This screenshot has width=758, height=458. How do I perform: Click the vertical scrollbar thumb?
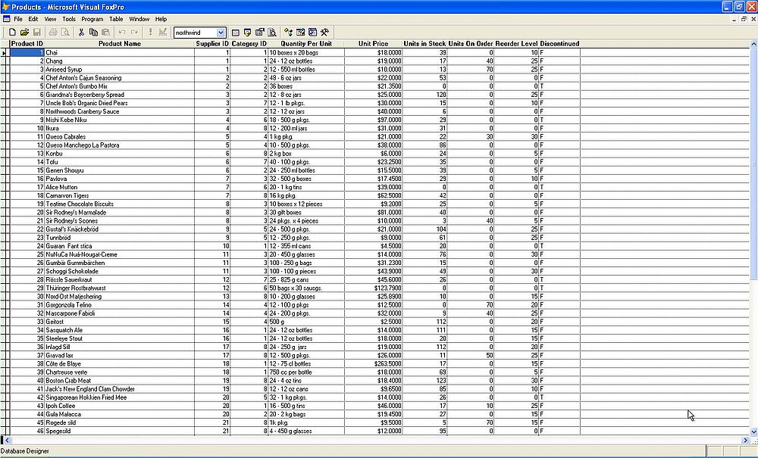753,164
